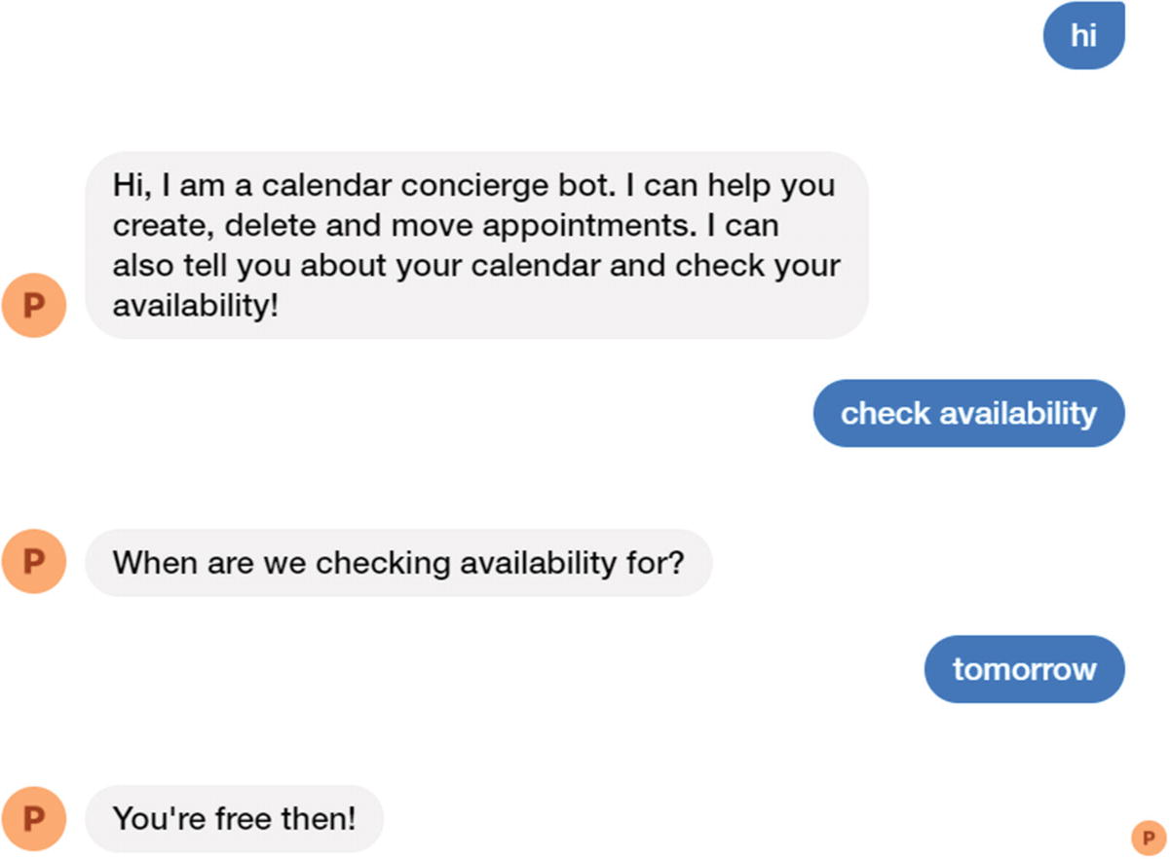The image size is (1170, 859).
Task: Click the avatar next to the availability question
Action: [34, 562]
